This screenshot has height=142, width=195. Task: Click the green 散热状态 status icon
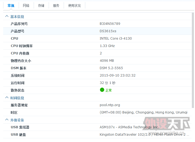[102, 90]
